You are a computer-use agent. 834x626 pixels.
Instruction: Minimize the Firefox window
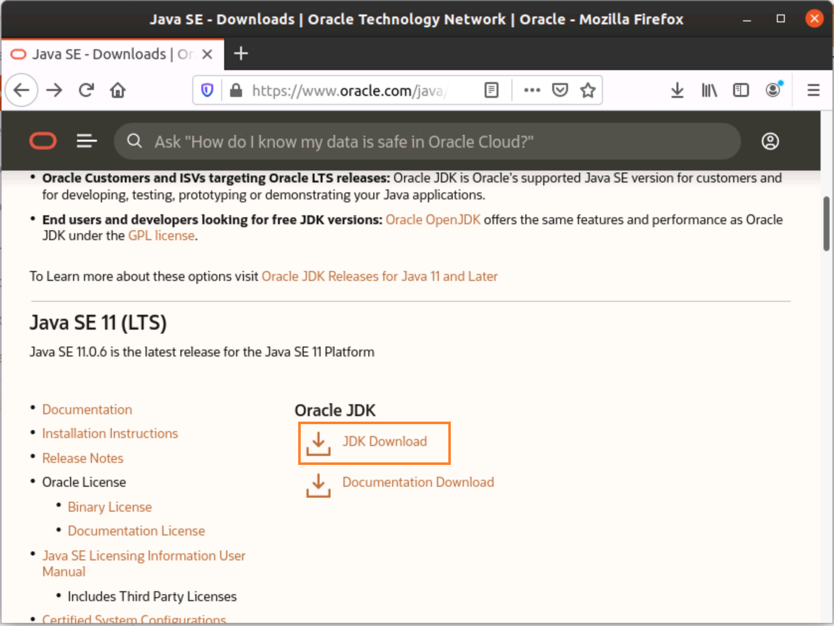click(747, 19)
